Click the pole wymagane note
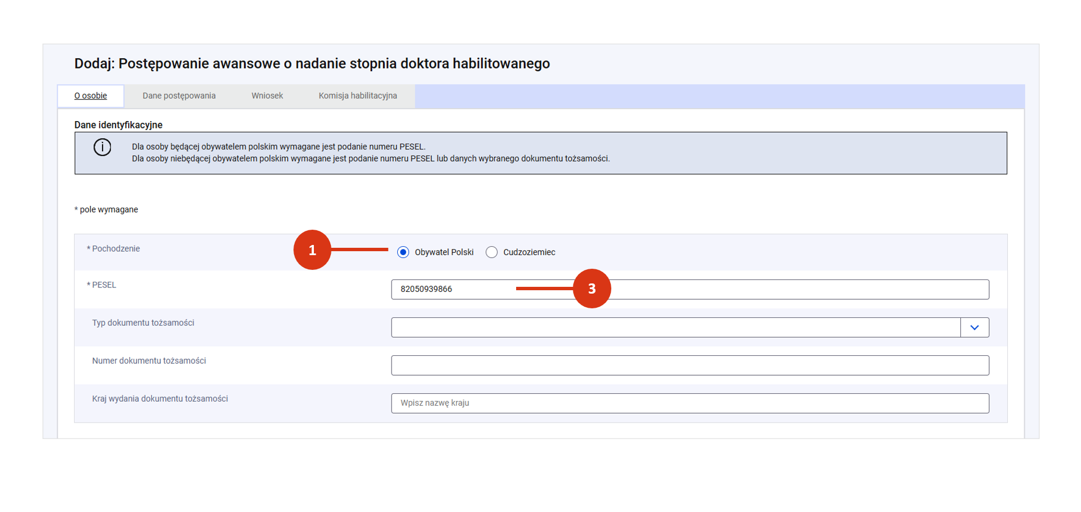 108,210
